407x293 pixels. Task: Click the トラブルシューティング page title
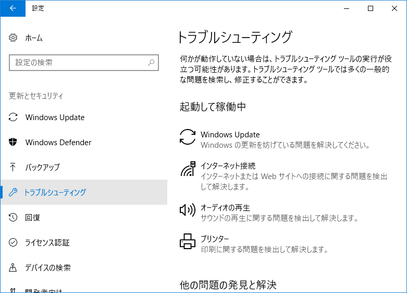pos(235,37)
